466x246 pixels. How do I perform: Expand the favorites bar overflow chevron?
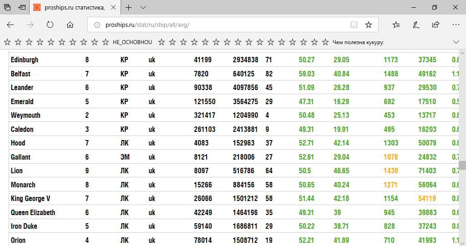[456, 42]
